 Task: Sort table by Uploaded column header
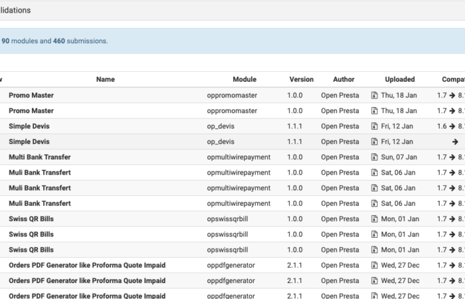[x=400, y=79]
